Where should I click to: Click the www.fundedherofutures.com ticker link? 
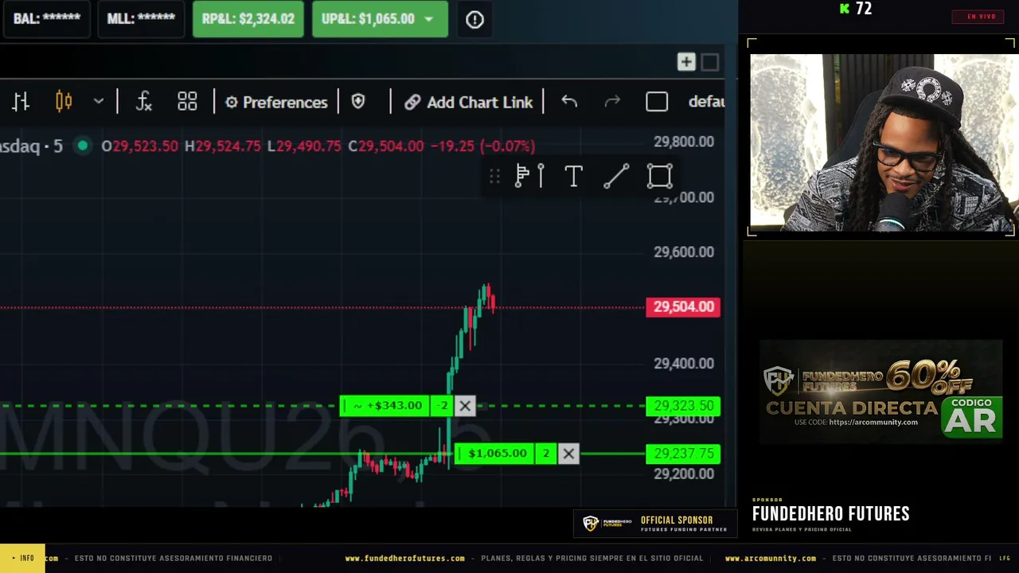click(404, 559)
